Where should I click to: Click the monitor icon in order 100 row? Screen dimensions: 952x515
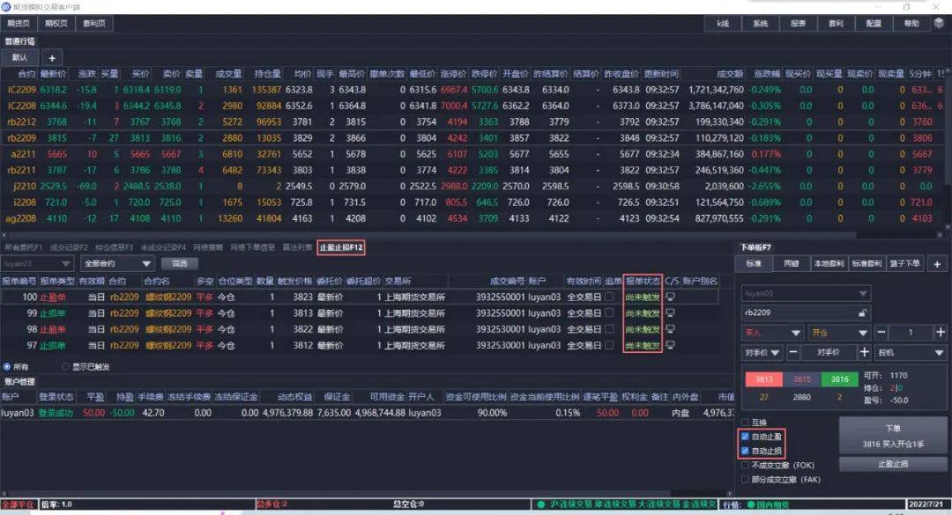click(672, 298)
